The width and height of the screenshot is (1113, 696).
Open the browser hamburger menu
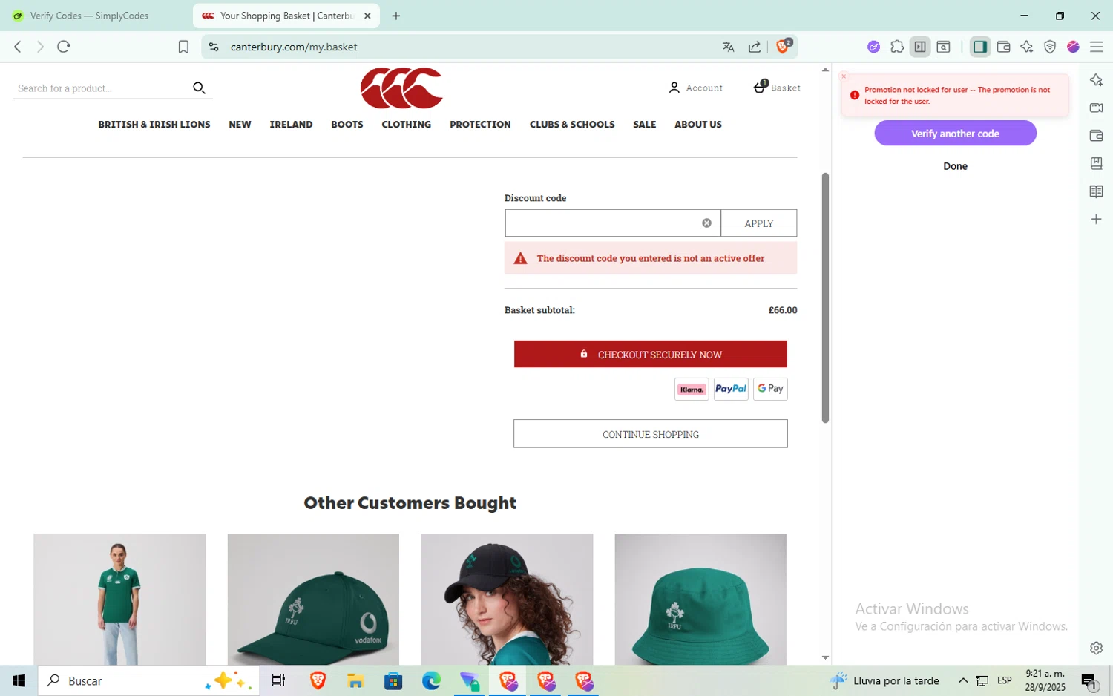pyautogui.click(x=1096, y=47)
